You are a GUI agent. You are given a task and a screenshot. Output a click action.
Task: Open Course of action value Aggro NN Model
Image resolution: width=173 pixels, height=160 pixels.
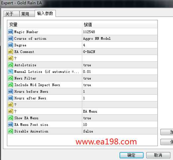120,38
